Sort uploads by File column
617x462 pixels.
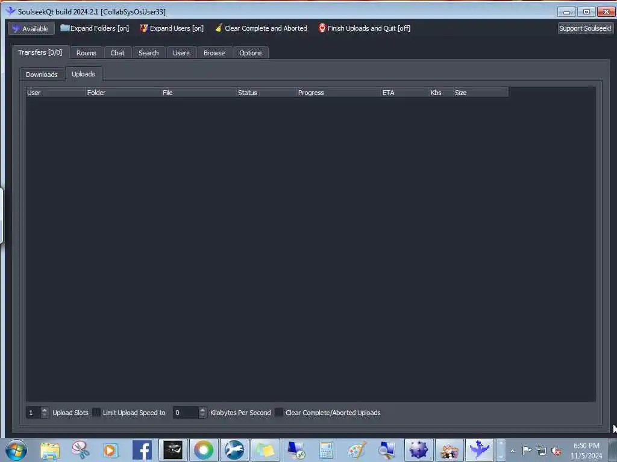199,93
